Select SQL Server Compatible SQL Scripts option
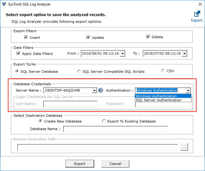Image resolution: width=205 pixels, height=171 pixels. tap(79, 72)
